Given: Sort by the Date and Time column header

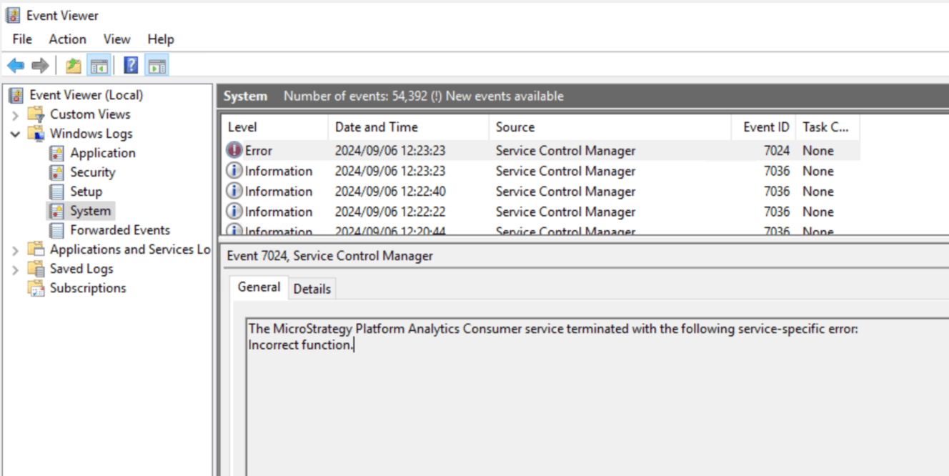Looking at the screenshot, I should pos(409,127).
